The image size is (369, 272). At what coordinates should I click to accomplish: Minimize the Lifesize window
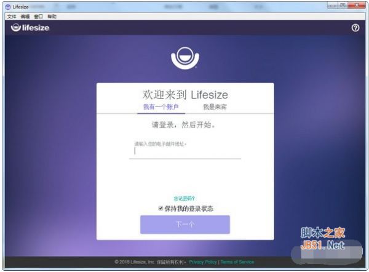[333, 6]
